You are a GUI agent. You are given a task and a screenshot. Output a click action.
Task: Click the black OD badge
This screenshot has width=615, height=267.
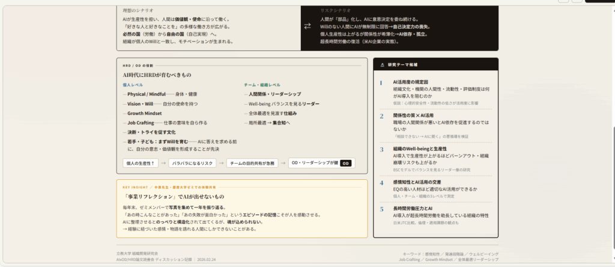click(346, 163)
